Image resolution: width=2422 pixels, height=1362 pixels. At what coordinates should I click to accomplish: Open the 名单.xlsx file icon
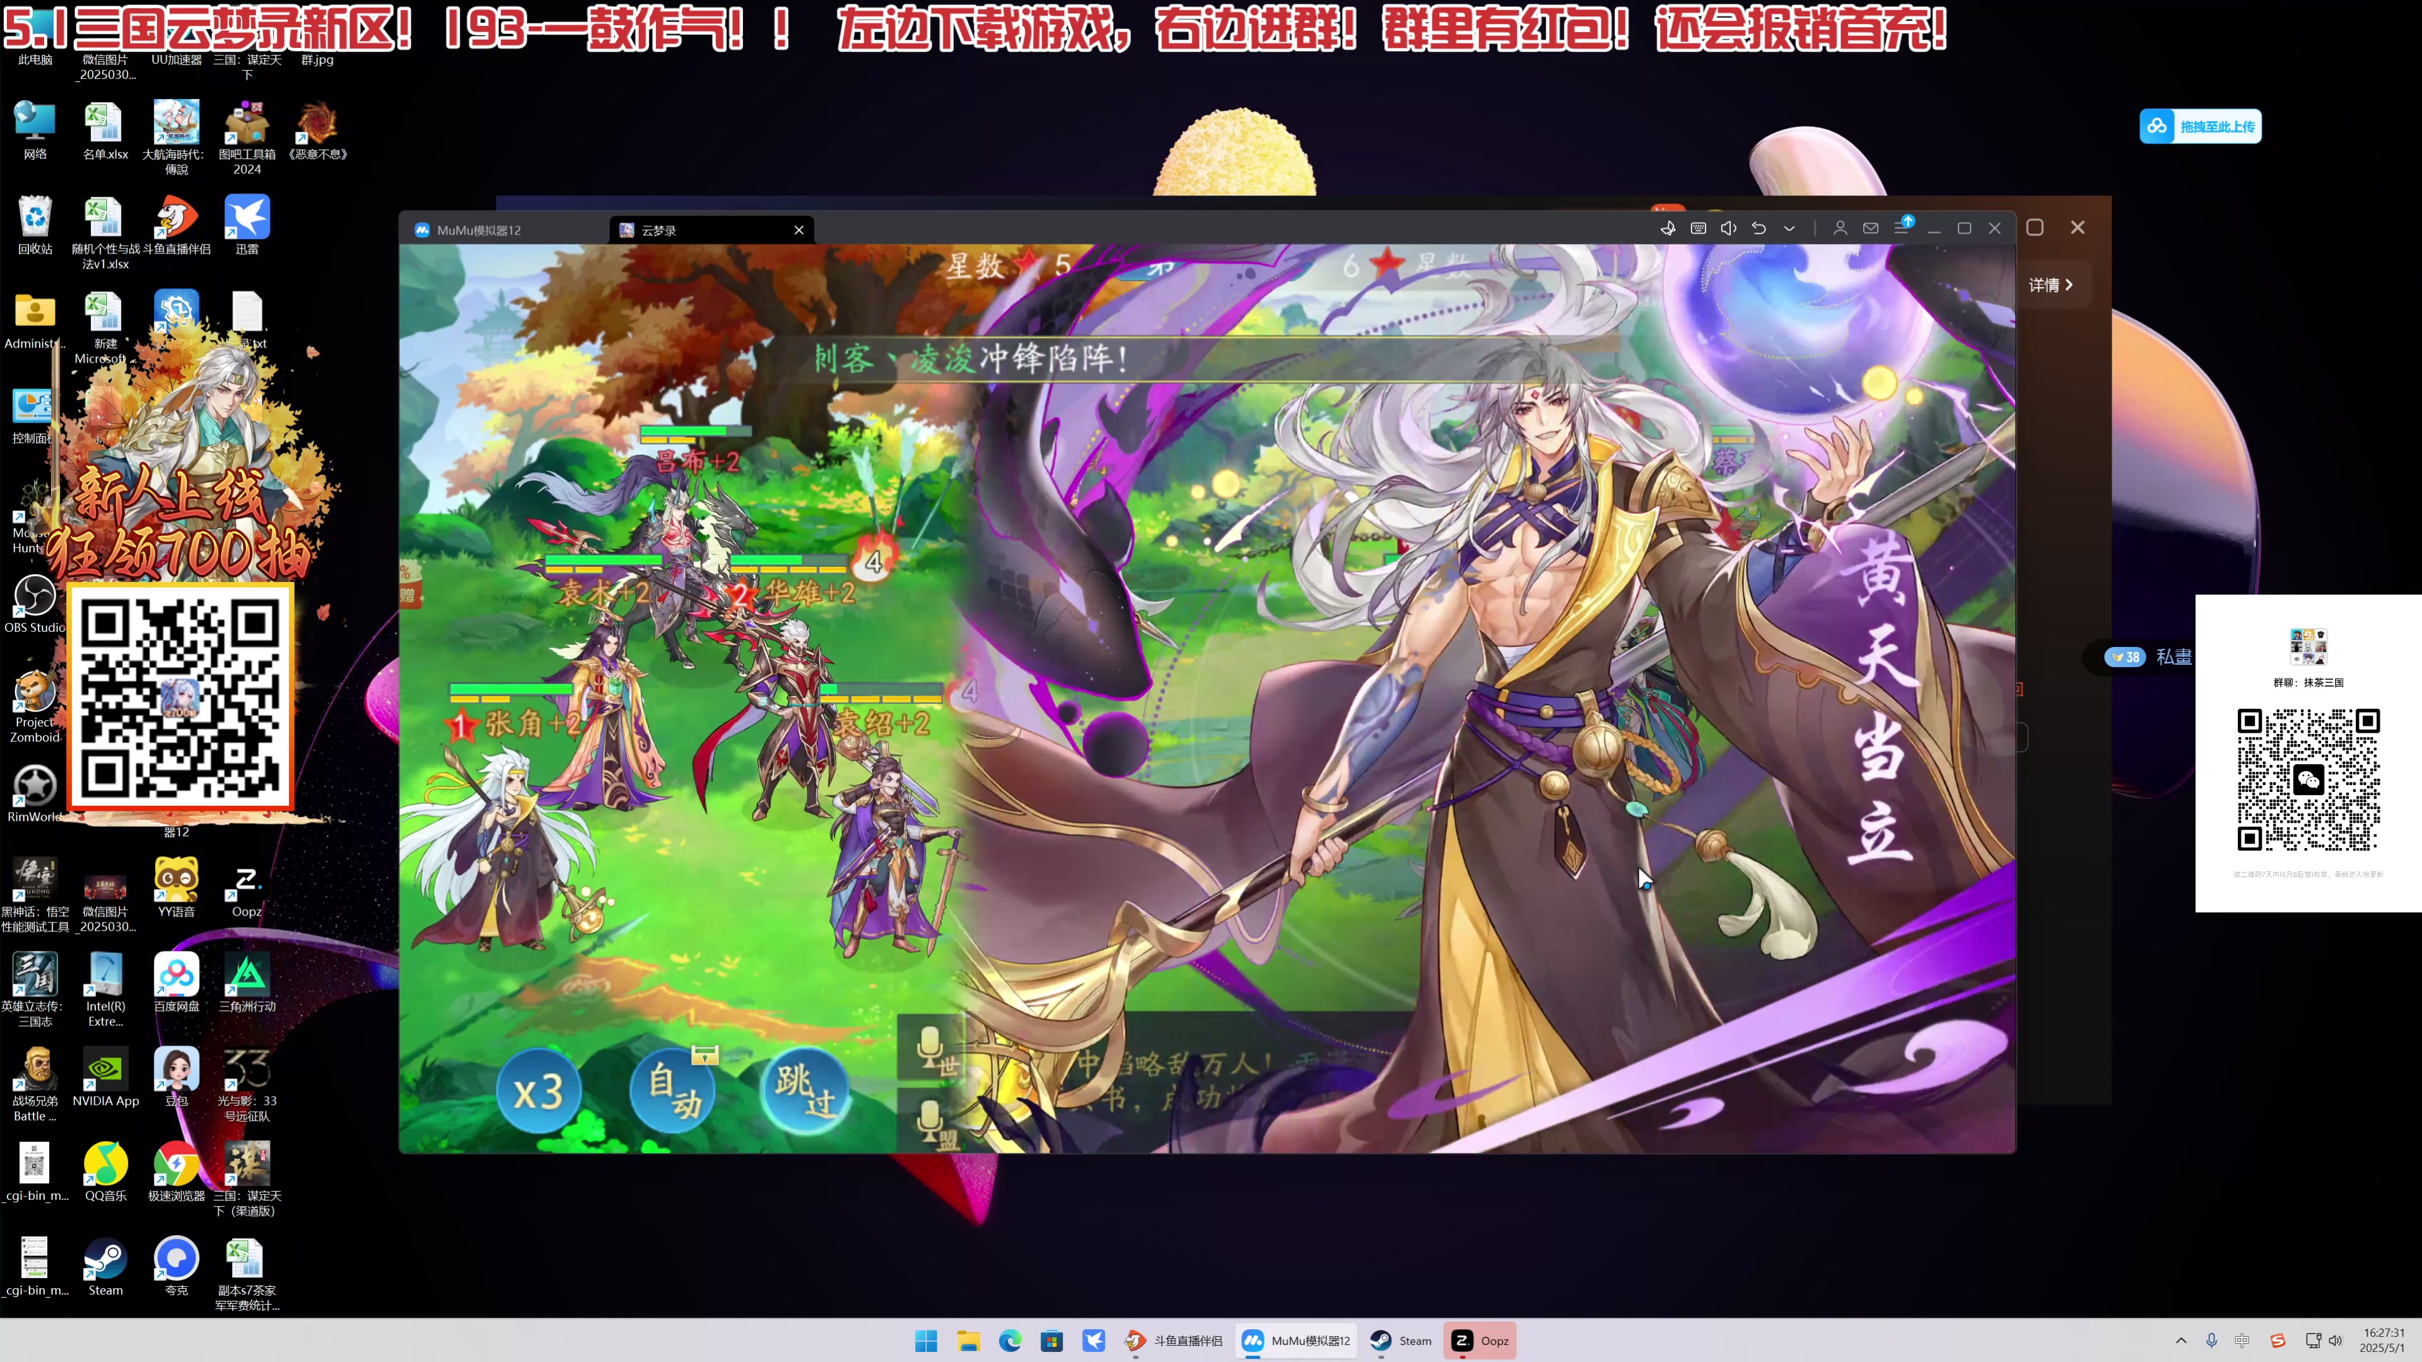tap(104, 131)
